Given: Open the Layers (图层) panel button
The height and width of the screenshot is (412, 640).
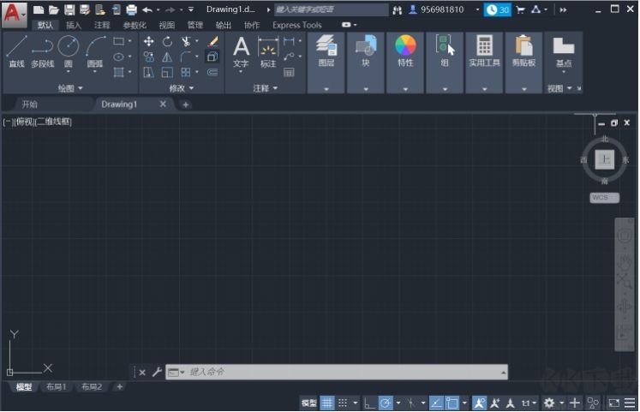Looking at the screenshot, I should point(326,50).
